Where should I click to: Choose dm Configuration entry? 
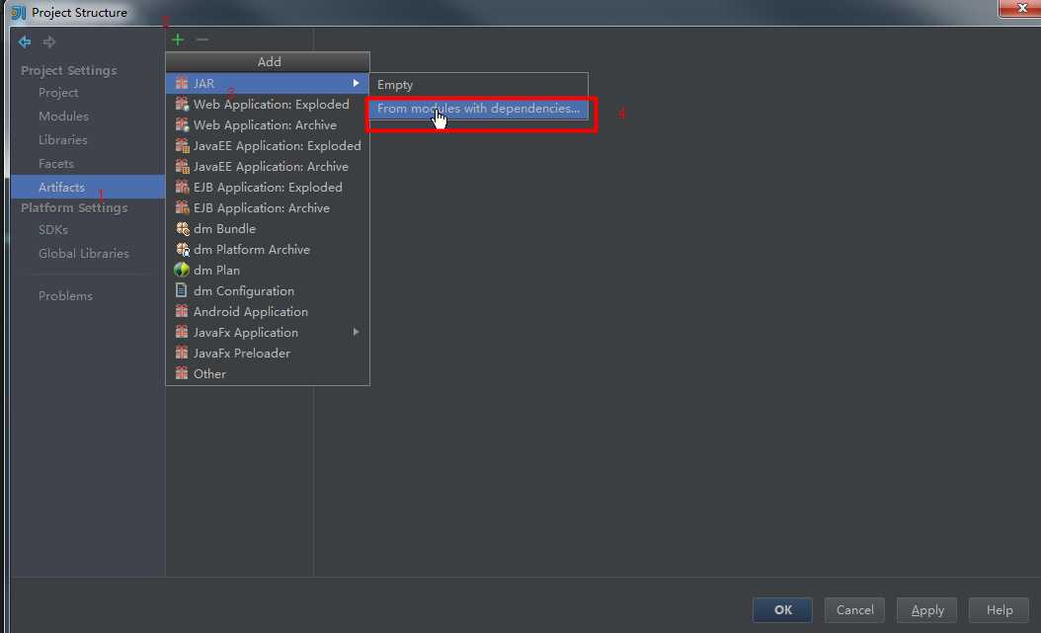(x=267, y=290)
